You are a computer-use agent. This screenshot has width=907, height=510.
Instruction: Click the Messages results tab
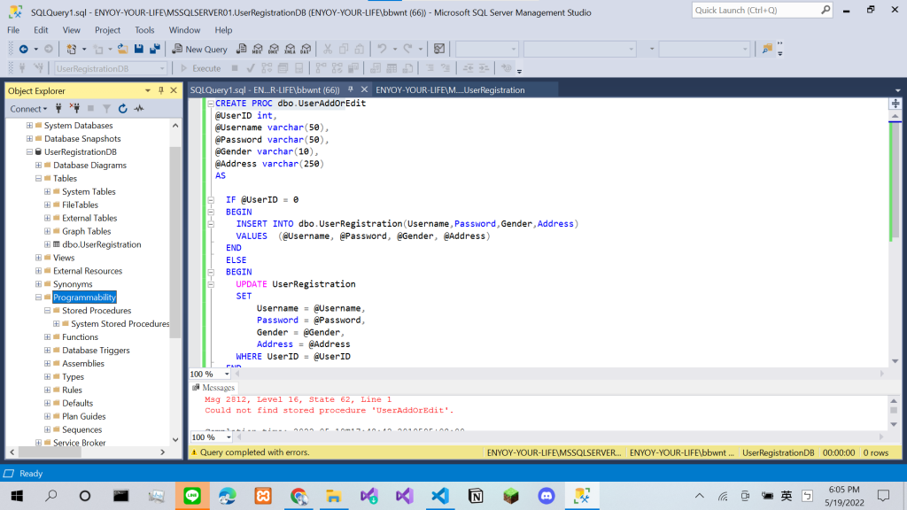tap(213, 388)
